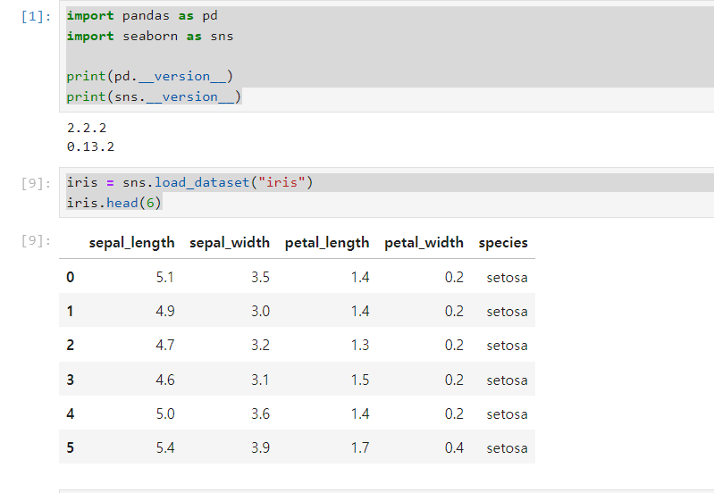The height and width of the screenshot is (493, 714).
Task: Click sepal_width value 3.2 in row 2
Action: [x=260, y=346]
